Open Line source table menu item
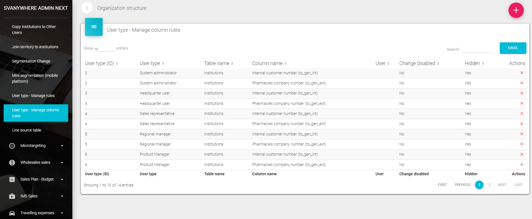This screenshot has height=219, width=532. [27, 130]
